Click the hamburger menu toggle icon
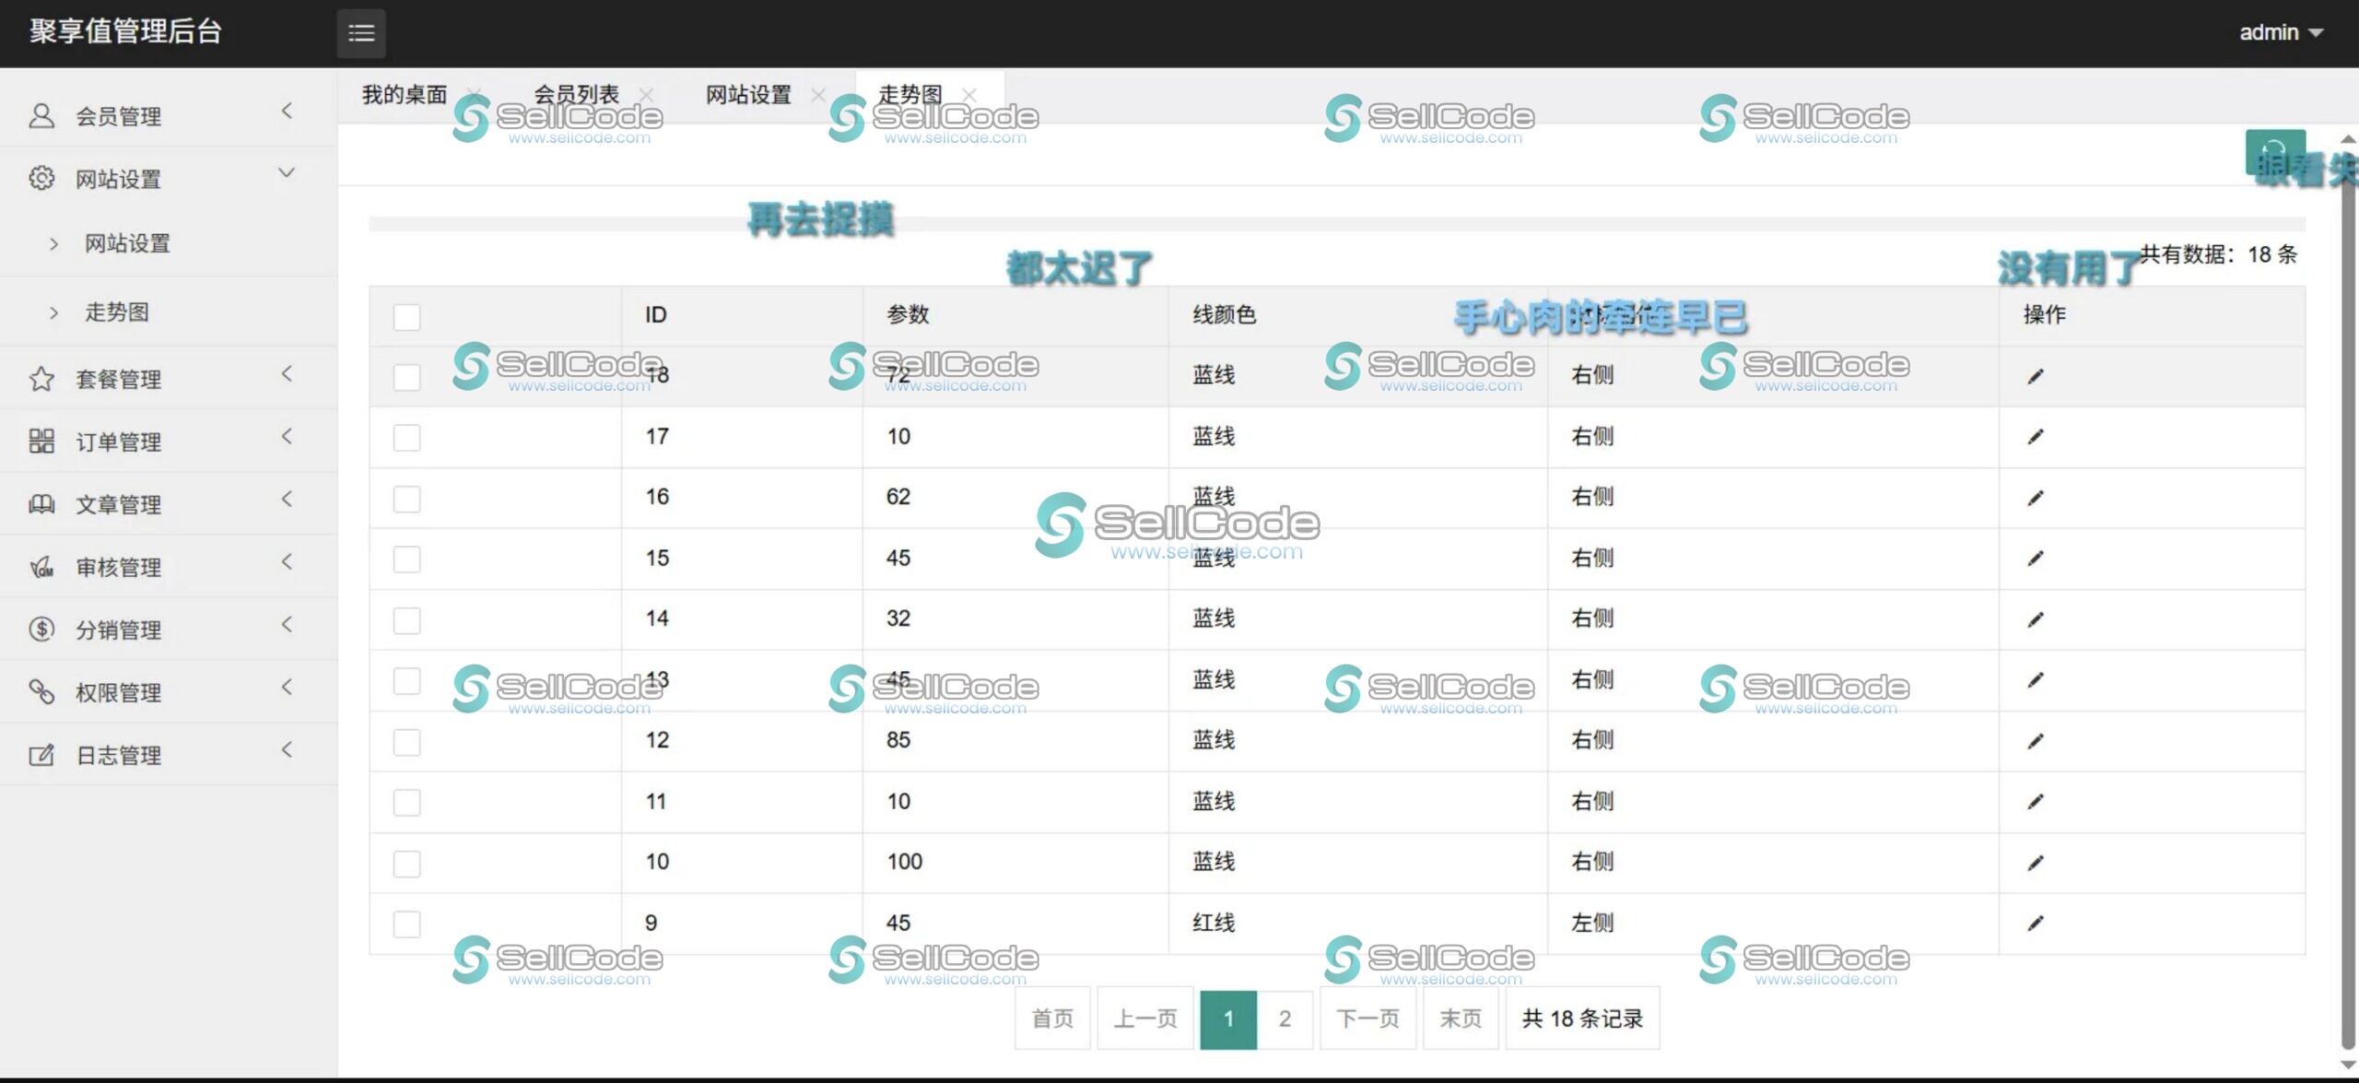 click(360, 33)
